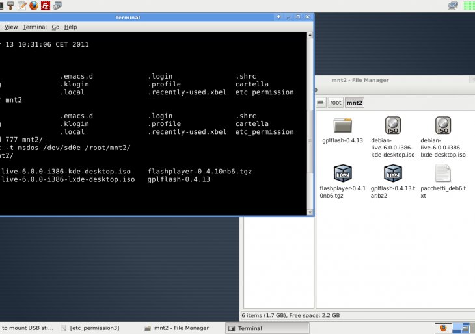Select the flashplayer-0.4.10nb6.tgz archive icon
This screenshot has height=334, width=475.
pos(343,173)
